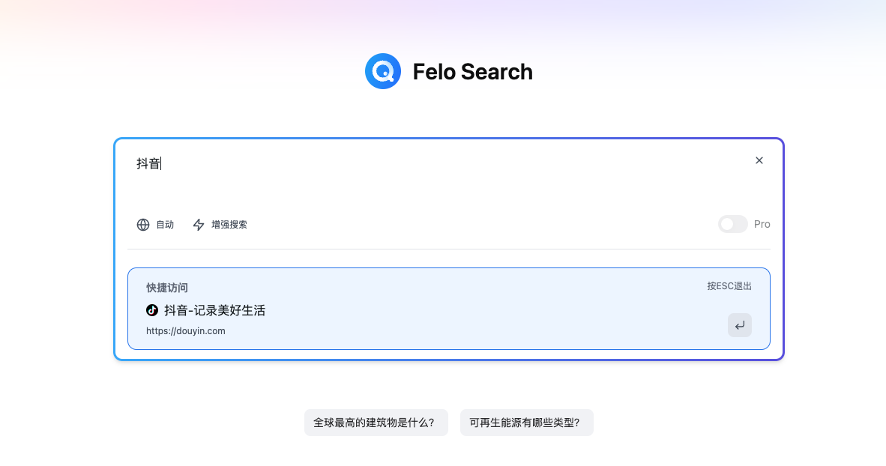
Task: Click the 抖音 TikTok note icon
Action: point(151,310)
